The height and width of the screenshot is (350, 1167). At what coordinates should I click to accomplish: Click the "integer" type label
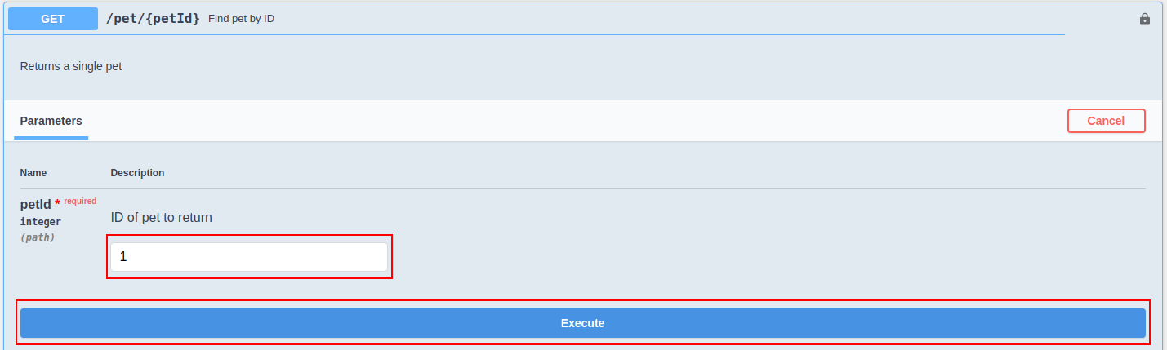click(x=41, y=222)
